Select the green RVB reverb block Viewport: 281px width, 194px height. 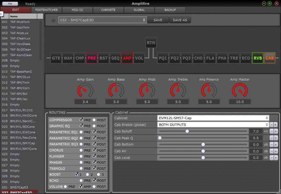[258, 58]
